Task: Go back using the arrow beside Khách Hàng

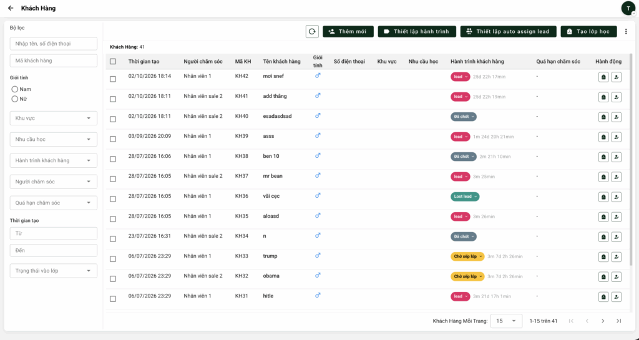Action: click(x=11, y=8)
